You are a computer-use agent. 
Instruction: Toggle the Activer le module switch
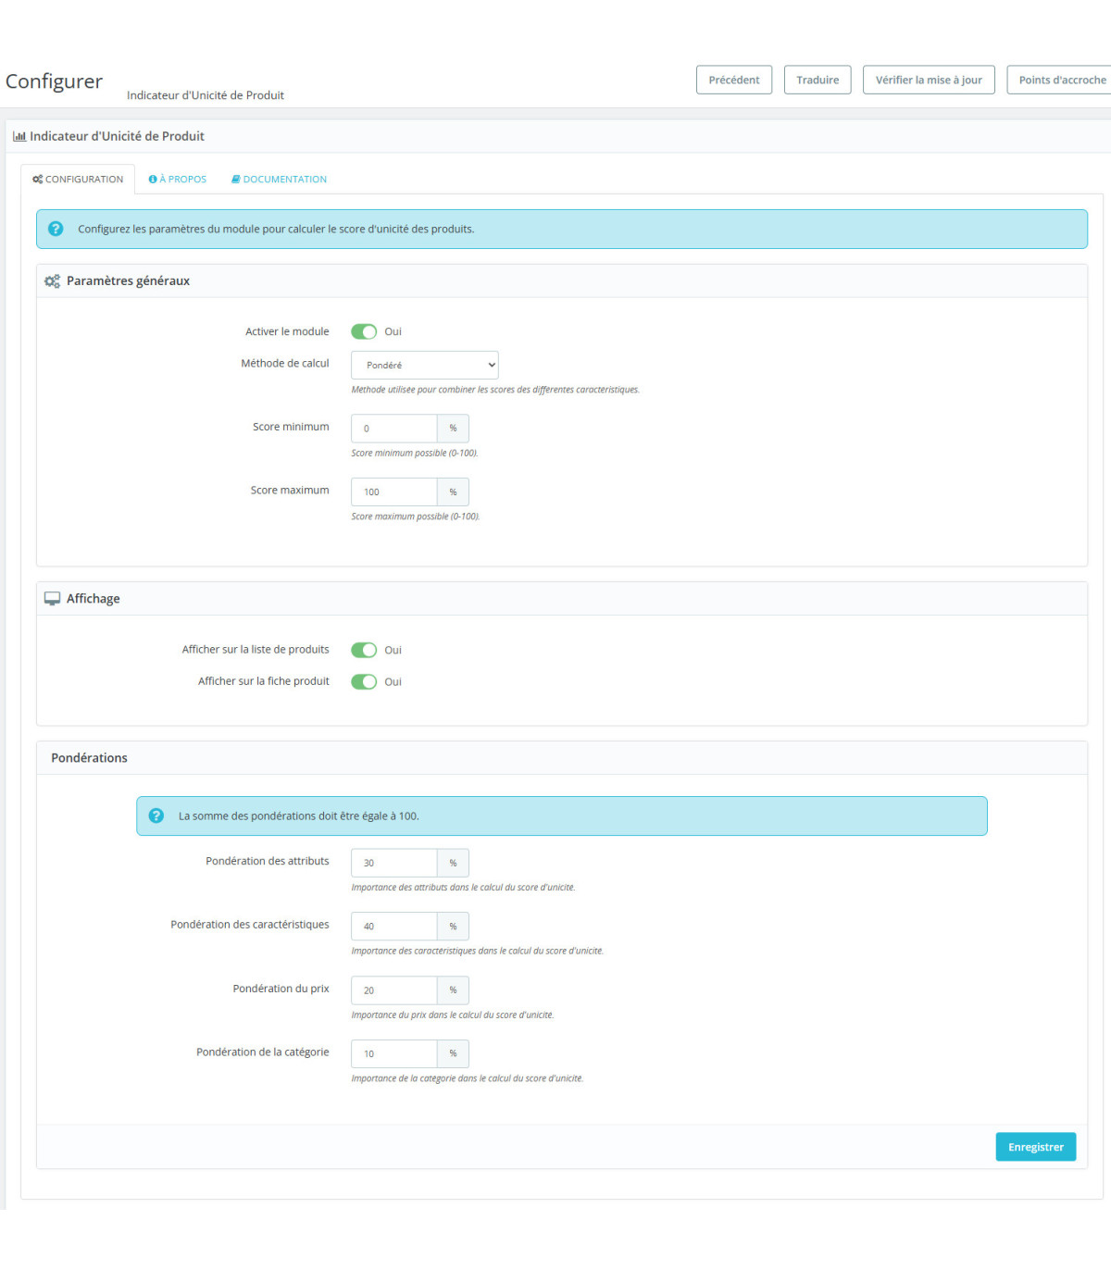[364, 331]
